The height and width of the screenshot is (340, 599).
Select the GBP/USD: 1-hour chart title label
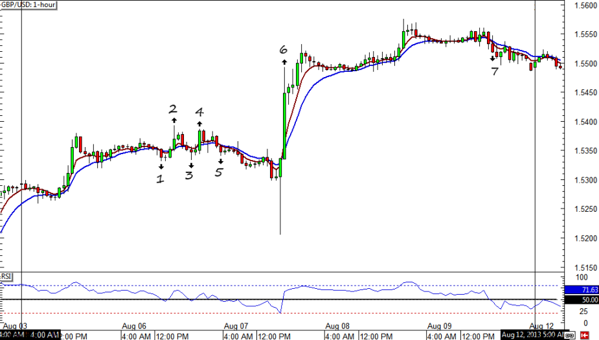pyautogui.click(x=28, y=5)
